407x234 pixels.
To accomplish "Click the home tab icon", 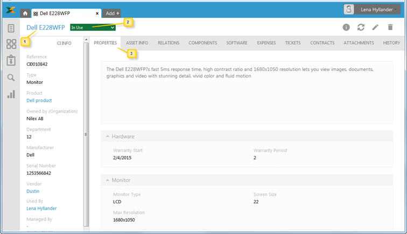I will tap(25, 13).
